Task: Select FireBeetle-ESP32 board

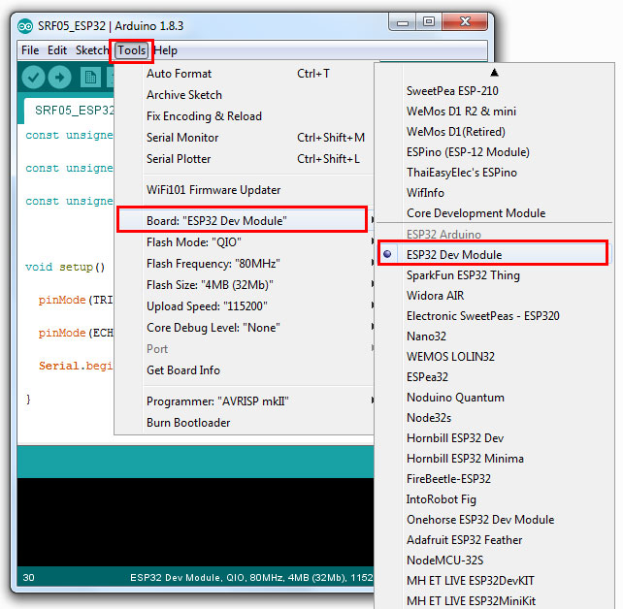Action: (x=494, y=479)
